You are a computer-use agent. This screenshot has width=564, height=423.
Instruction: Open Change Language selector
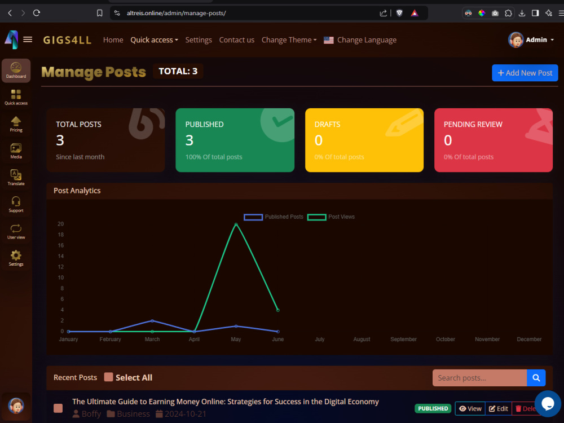click(360, 40)
